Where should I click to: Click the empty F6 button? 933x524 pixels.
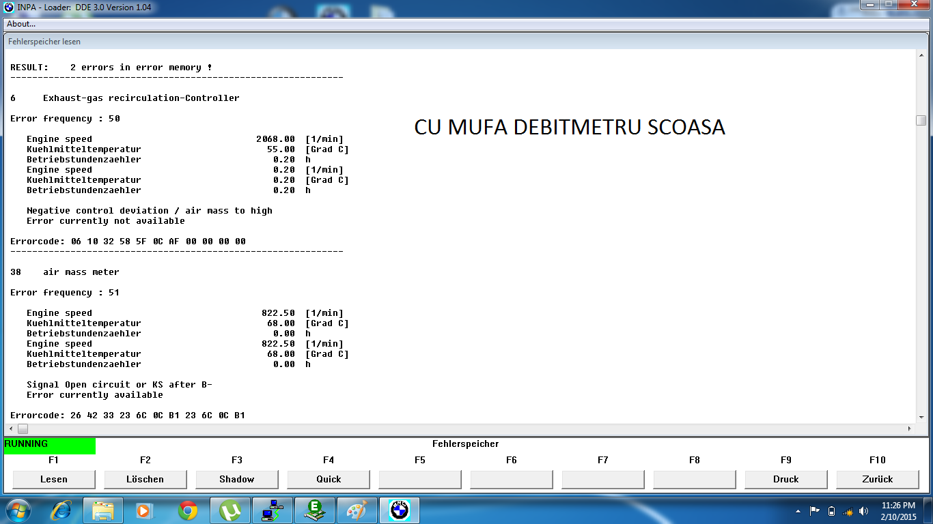coord(512,480)
